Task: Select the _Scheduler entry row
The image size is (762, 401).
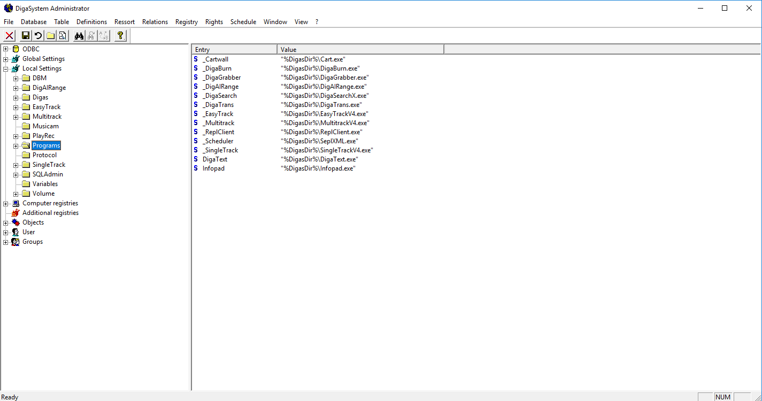Action: pos(218,141)
